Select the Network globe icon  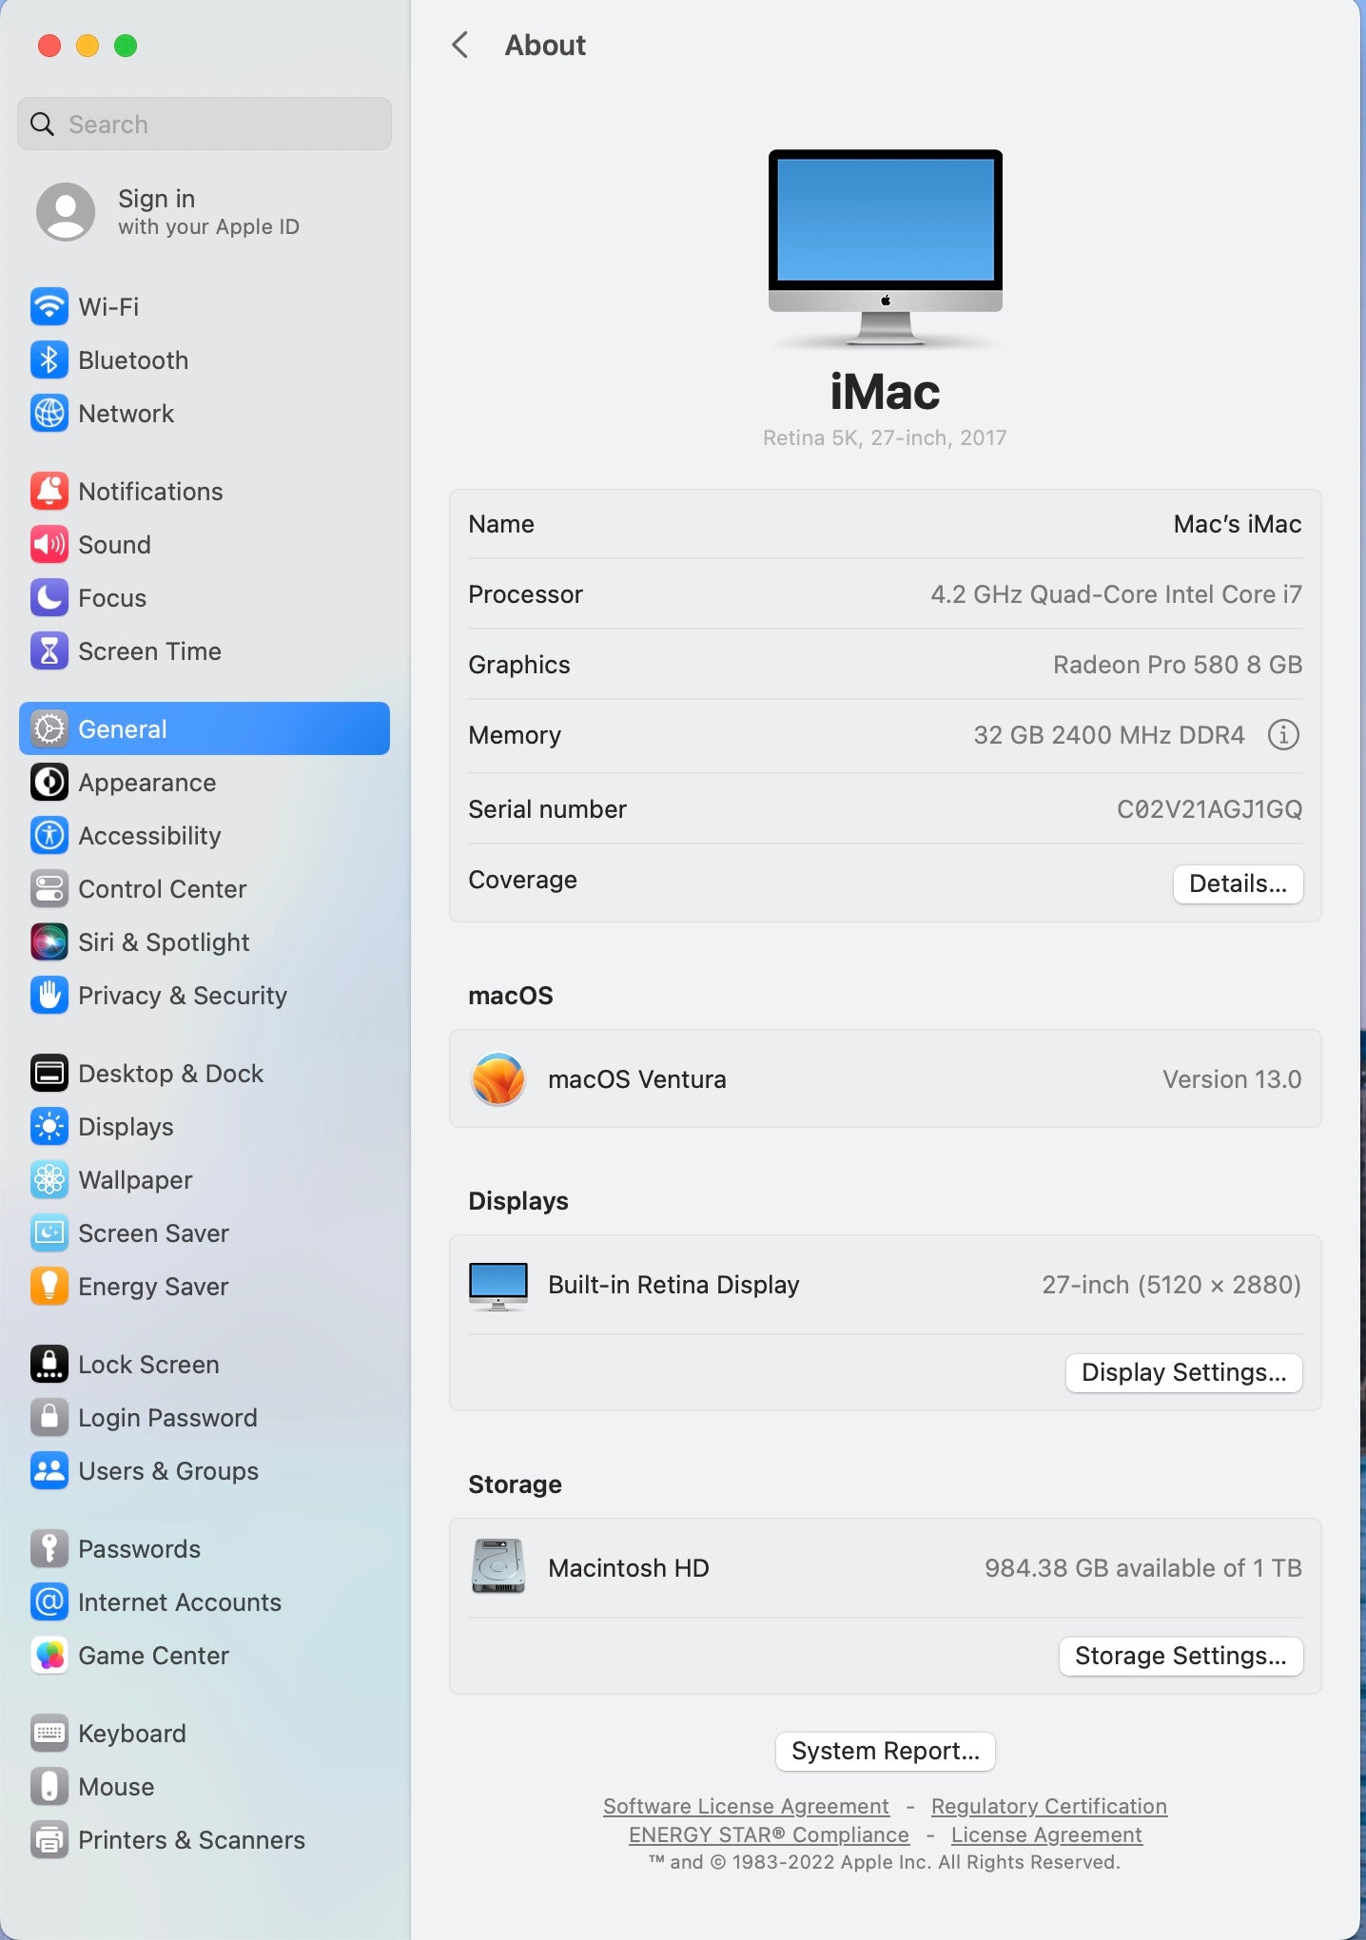click(x=49, y=413)
